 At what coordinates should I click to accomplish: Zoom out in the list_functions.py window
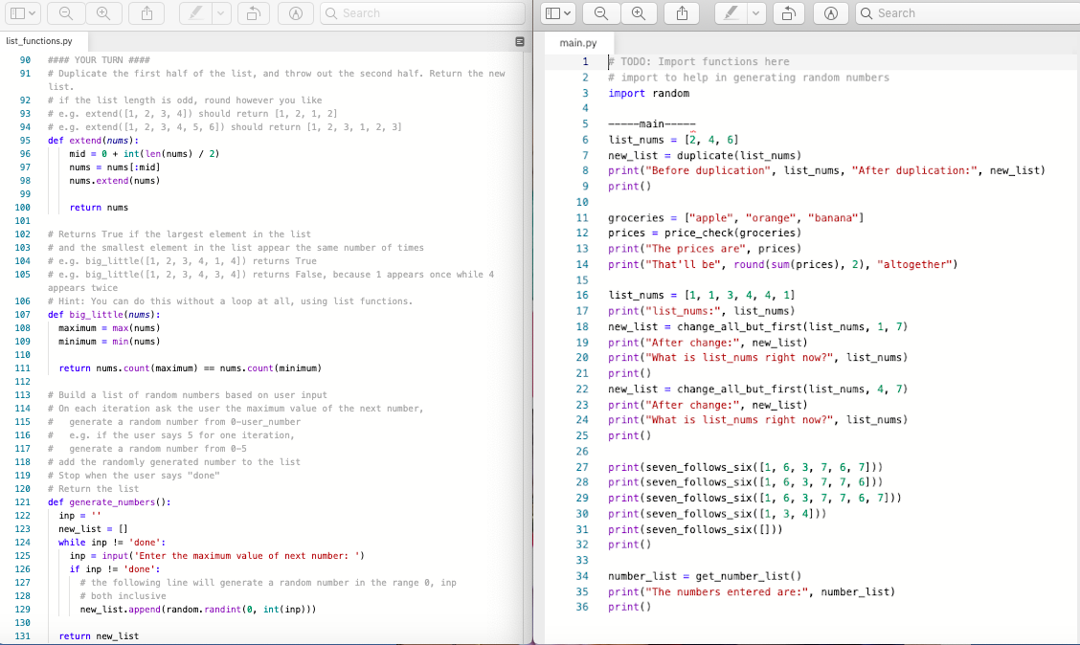(x=66, y=13)
